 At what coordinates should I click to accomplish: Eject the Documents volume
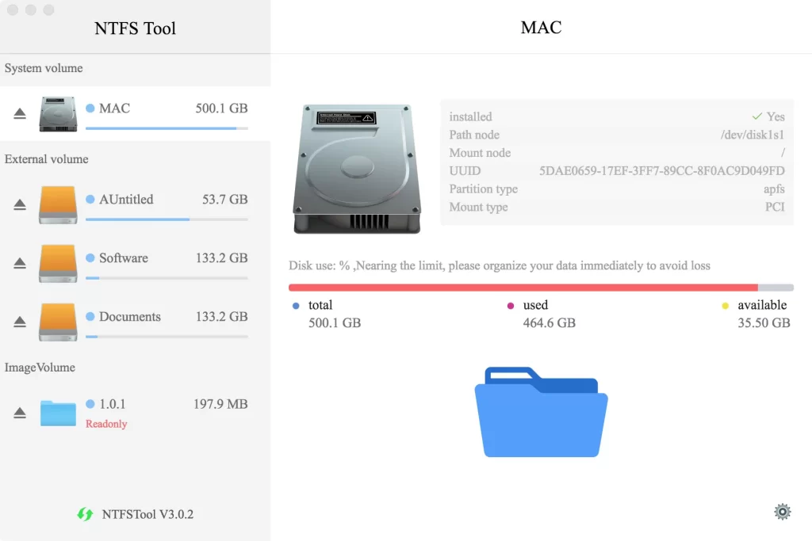20,321
